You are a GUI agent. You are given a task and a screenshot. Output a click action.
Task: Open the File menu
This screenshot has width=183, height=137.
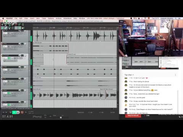click(x=16, y=18)
